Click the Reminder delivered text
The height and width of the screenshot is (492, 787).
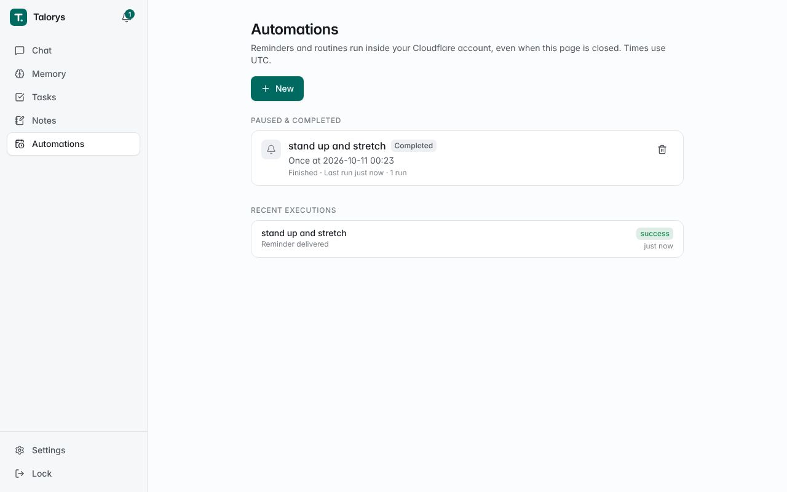(x=295, y=244)
